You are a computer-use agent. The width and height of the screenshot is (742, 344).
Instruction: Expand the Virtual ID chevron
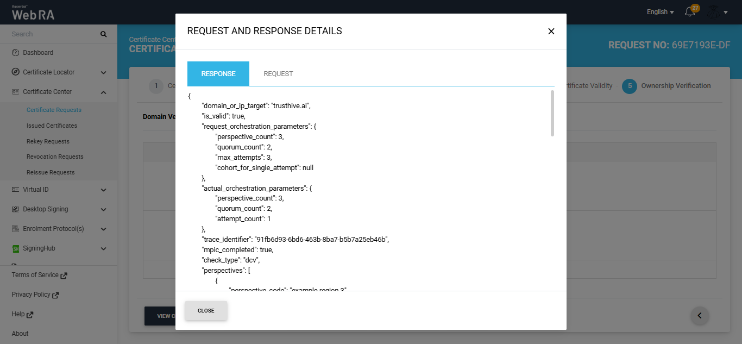[x=103, y=190]
